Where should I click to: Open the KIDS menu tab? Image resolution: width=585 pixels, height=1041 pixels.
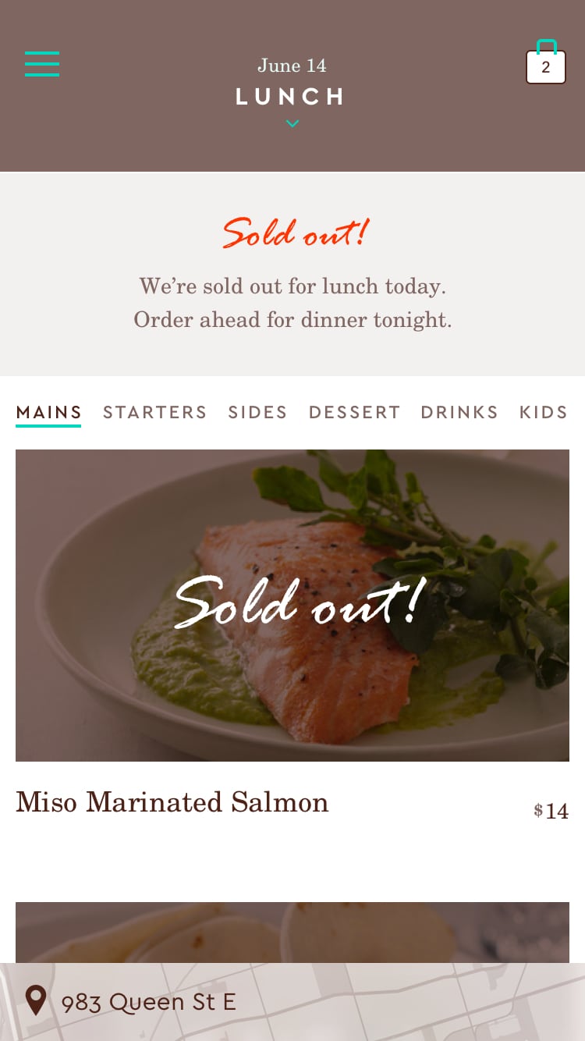(543, 412)
